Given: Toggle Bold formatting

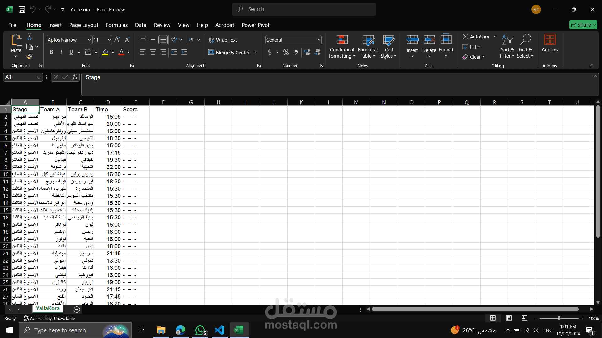Looking at the screenshot, I should (x=51, y=52).
